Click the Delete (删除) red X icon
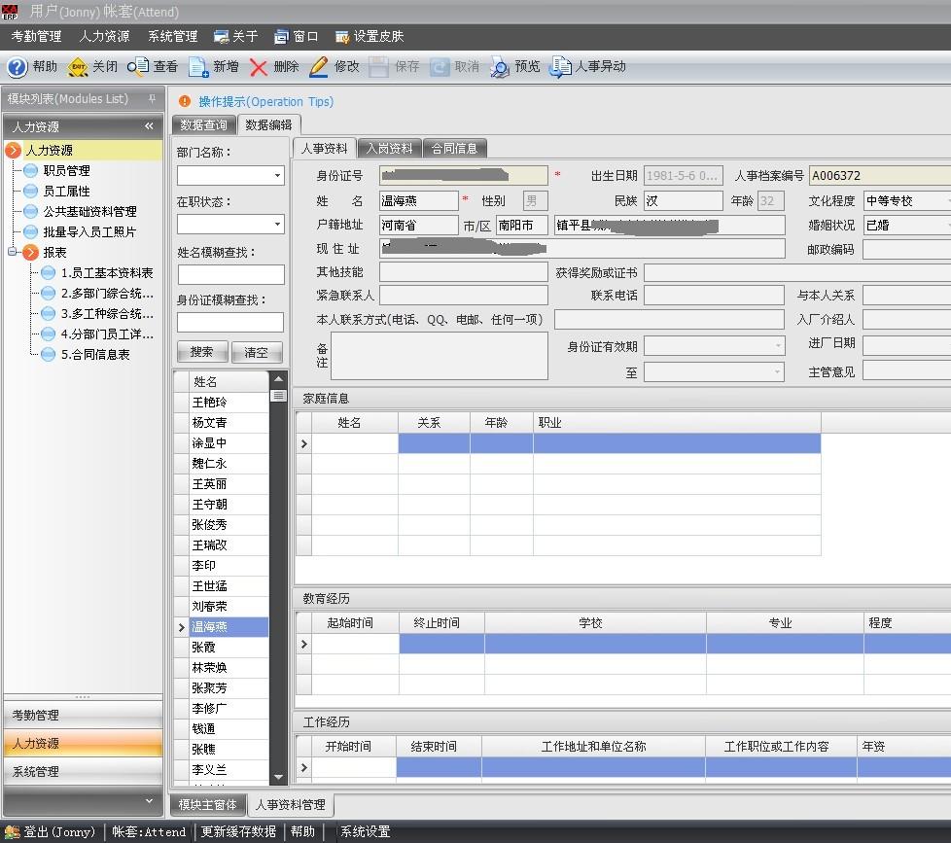 pyautogui.click(x=259, y=67)
